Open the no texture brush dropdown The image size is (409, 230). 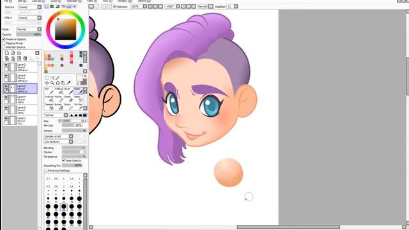(x=58, y=142)
